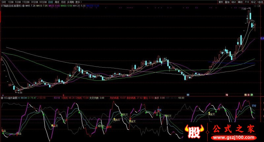Click the 财 marker on the chart timeline
This screenshot has width=264, height=142.
point(187,95)
